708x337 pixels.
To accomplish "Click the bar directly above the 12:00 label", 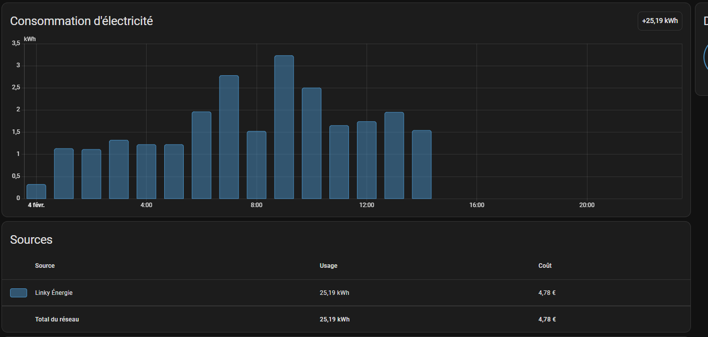I will point(367,160).
